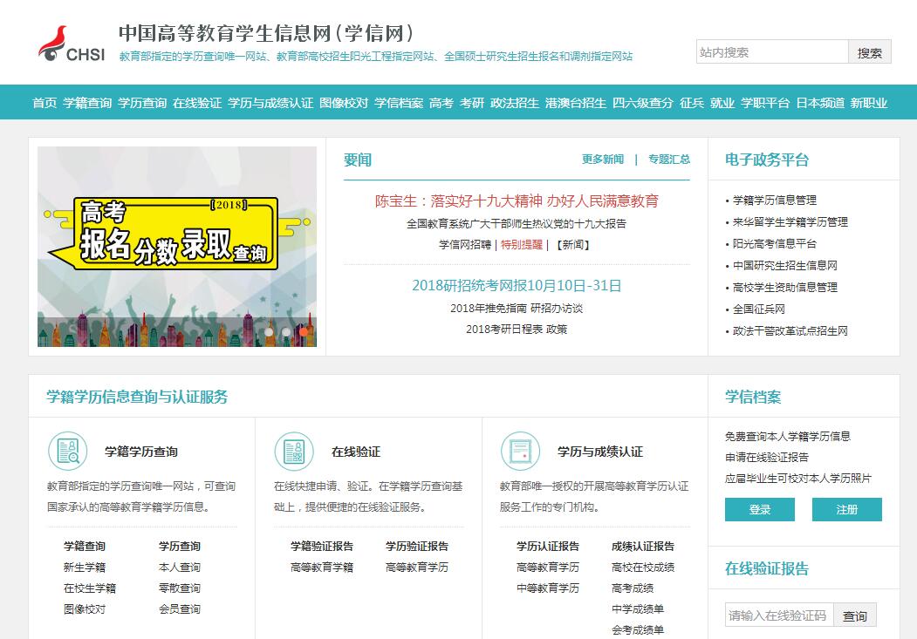This screenshot has height=639, width=917.
Task: Visit the 中国研究生招生信息网 link
Action: [x=785, y=266]
